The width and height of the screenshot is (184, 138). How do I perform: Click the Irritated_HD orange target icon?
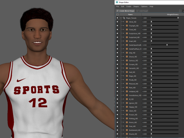click(127, 91)
